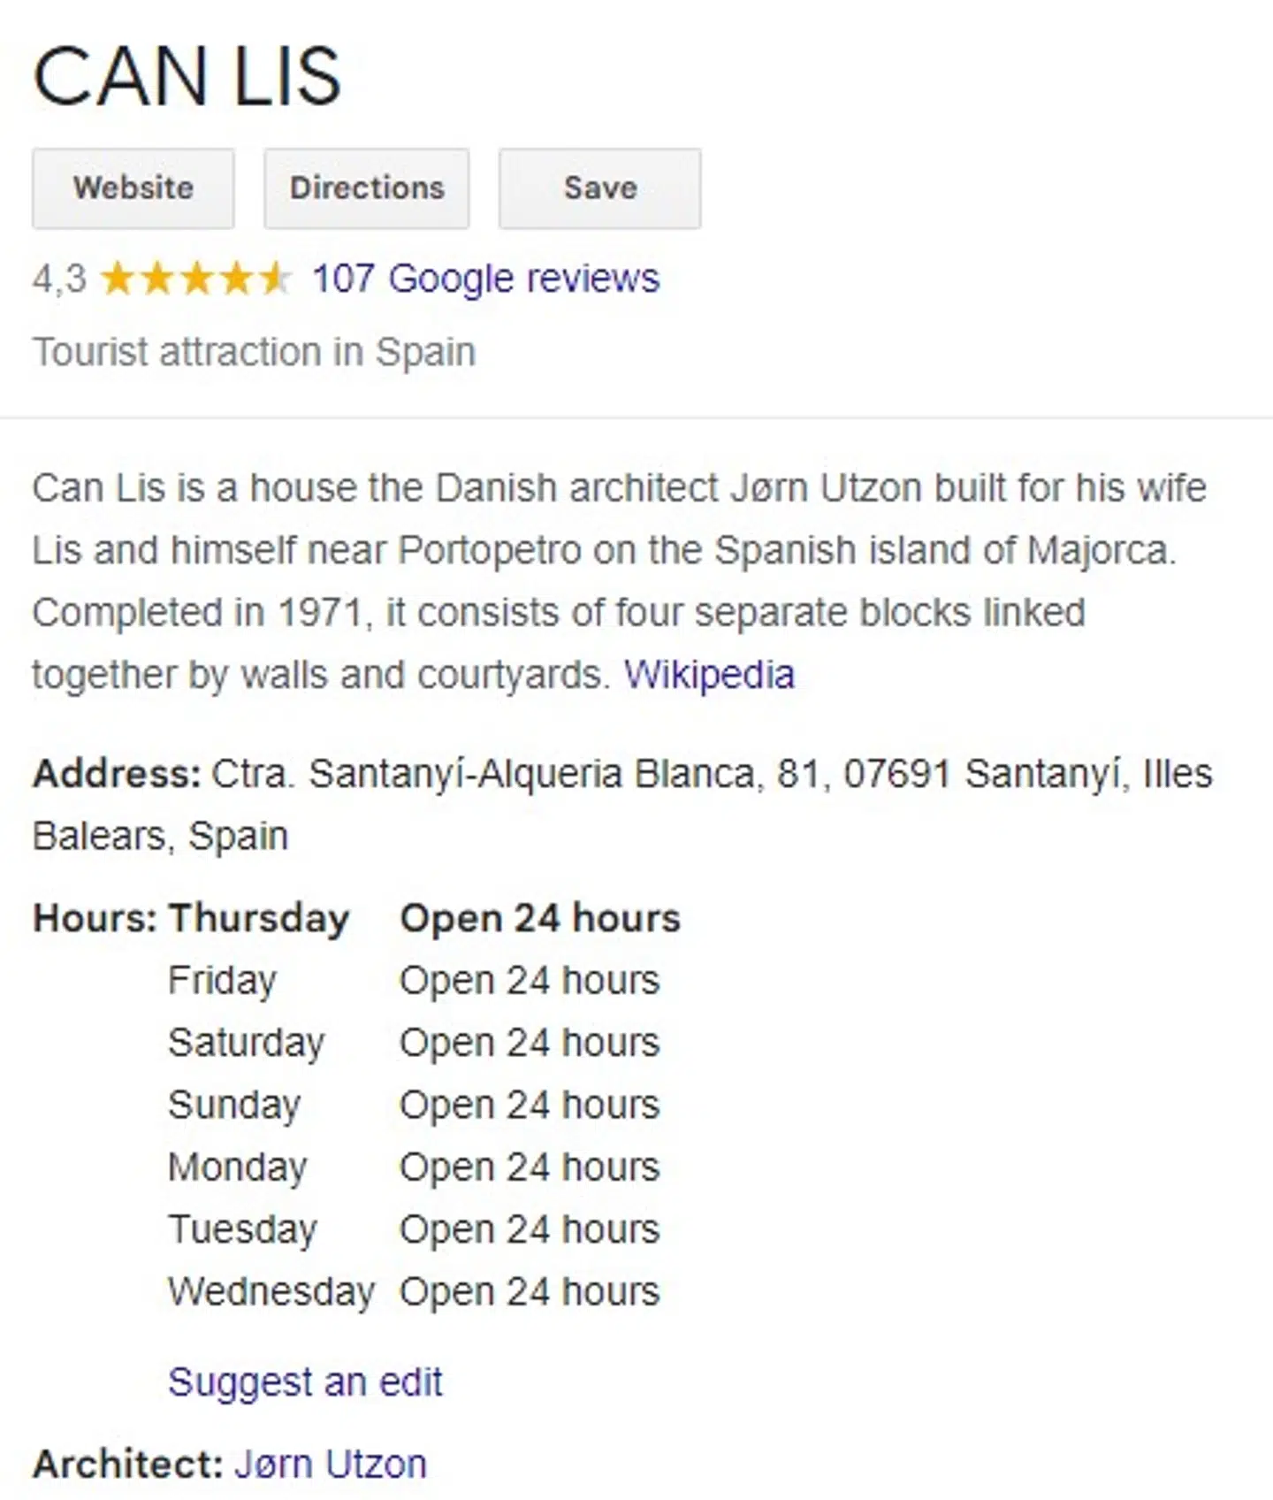Open the Can Lis Website button
Screen dimensions: 1273x1500
(x=133, y=188)
